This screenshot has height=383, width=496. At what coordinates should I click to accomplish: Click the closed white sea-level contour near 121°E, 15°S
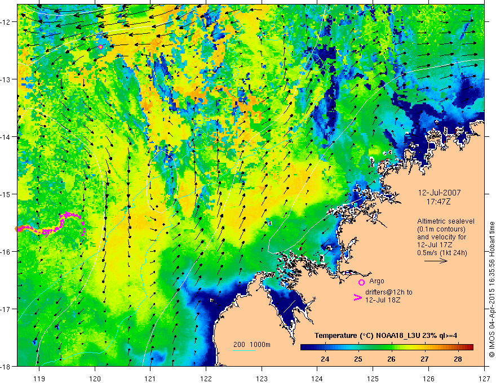coord(162,181)
